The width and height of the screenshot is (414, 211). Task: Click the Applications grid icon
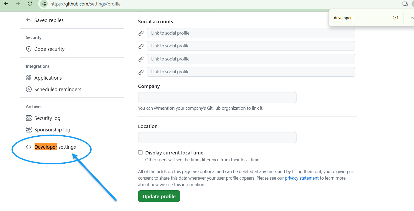(x=29, y=78)
